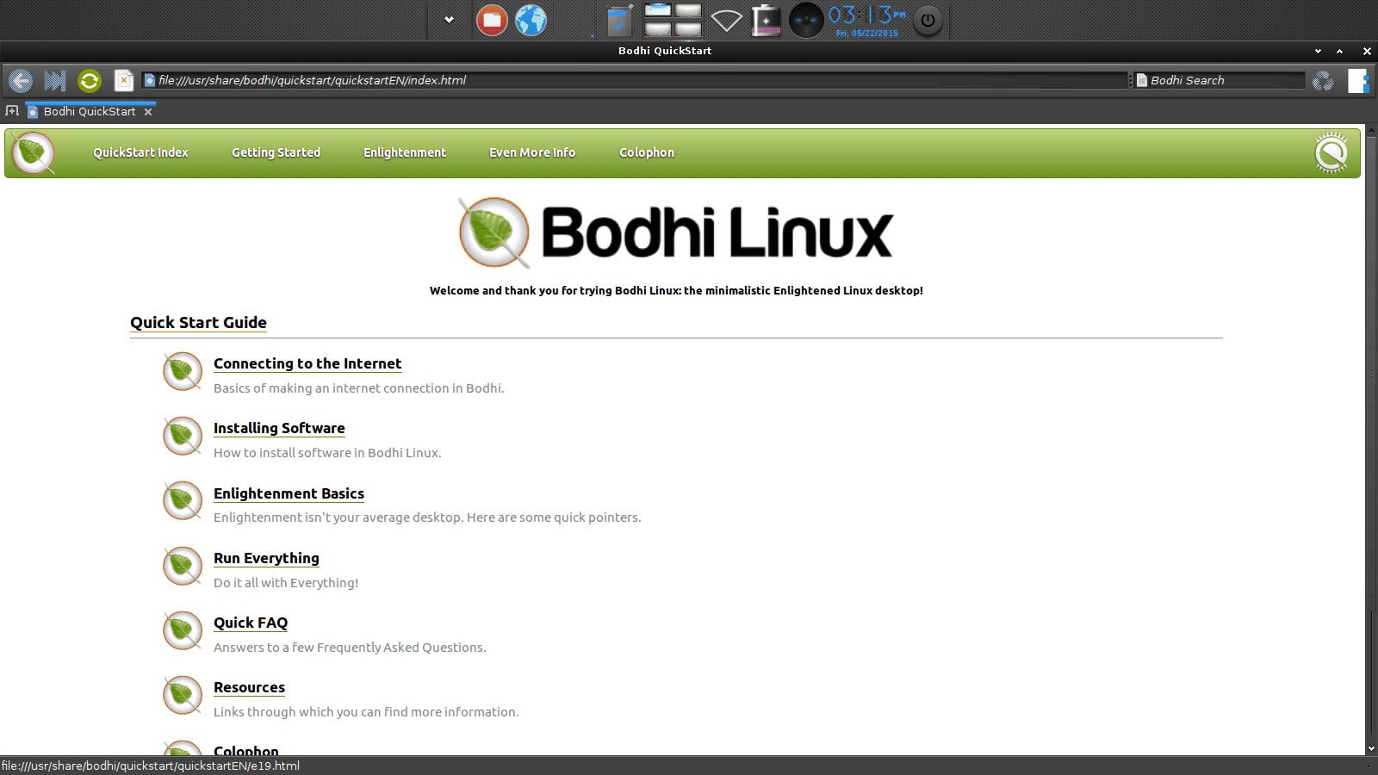Launch the red file manager icon in the shelf
The height and width of the screenshot is (775, 1378).
pyautogui.click(x=492, y=20)
